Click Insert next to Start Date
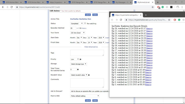Viewport: 185px width, 104px height. point(107,38)
